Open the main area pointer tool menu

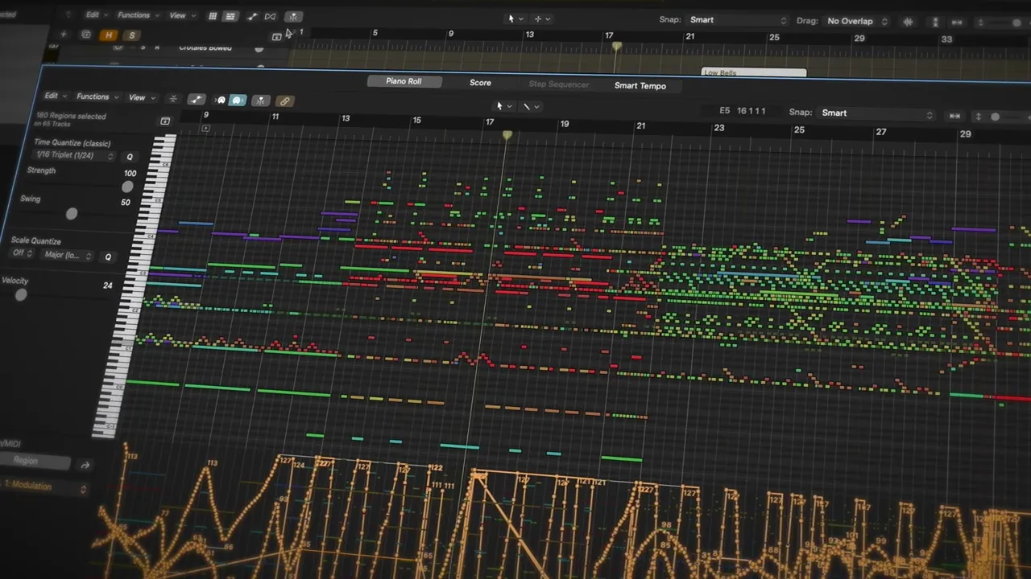coord(515,18)
